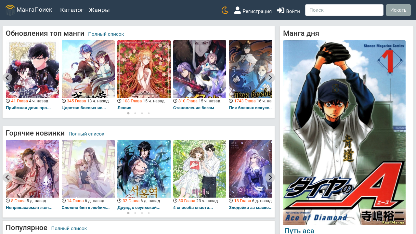Select fourth pagination dot under Обновления топ манги
This screenshot has width=416, height=234.
click(149, 113)
